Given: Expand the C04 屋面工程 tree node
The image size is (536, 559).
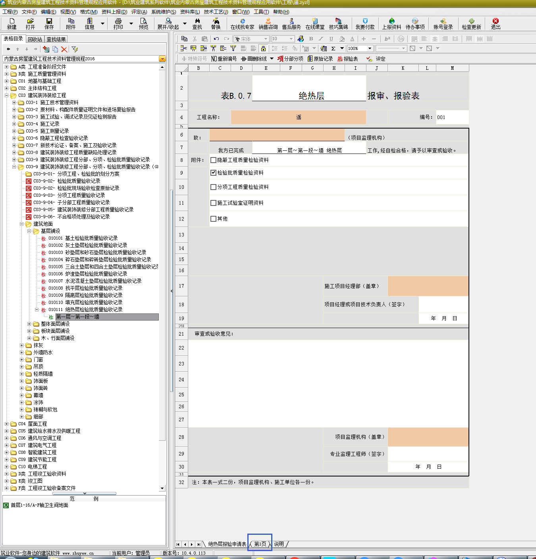Looking at the screenshot, I should [6, 424].
